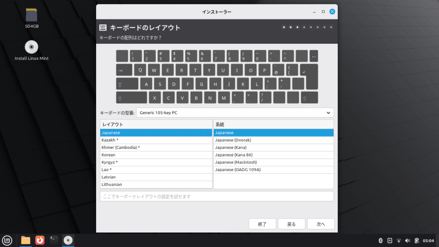Launch Firefox from the taskbar
The height and width of the screenshot is (247, 439).
coord(39,240)
